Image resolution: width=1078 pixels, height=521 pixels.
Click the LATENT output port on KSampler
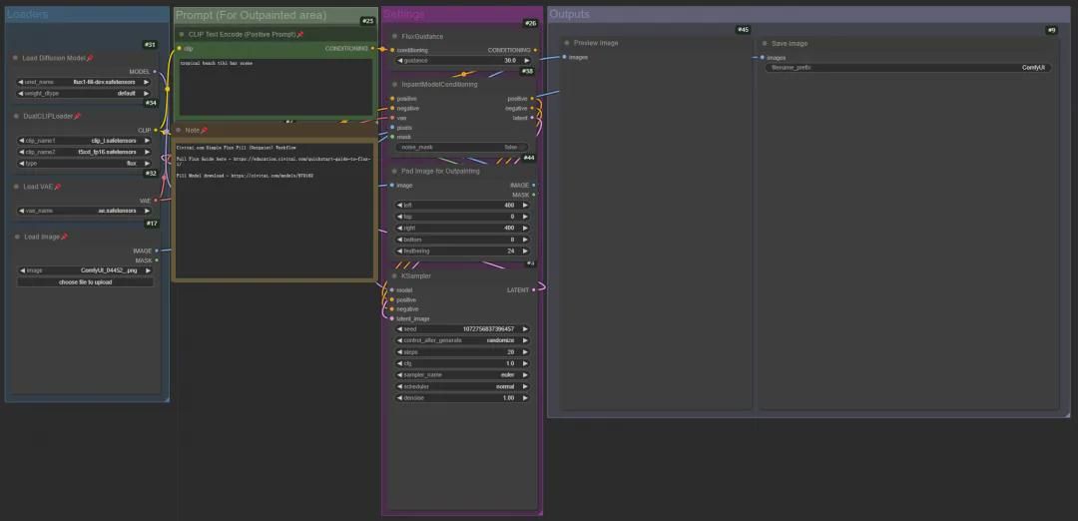click(x=534, y=290)
